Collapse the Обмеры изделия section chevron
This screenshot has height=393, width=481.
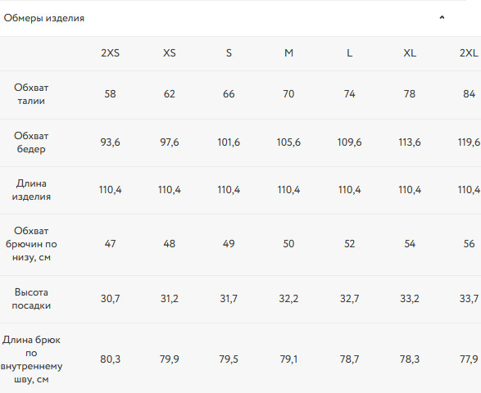[442, 17]
